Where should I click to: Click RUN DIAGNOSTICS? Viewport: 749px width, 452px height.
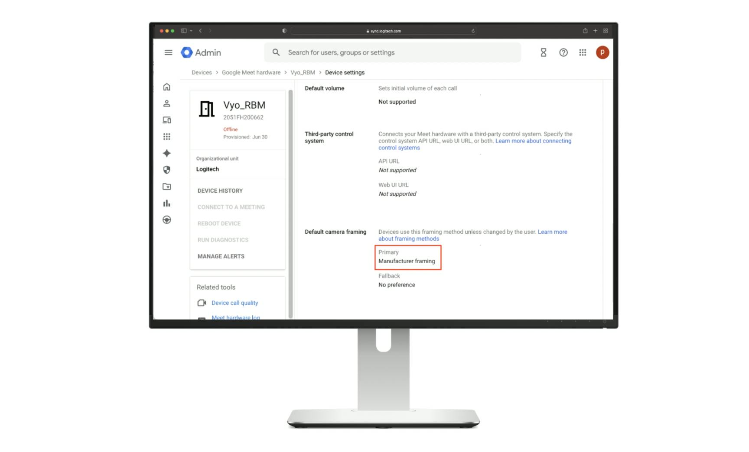point(223,240)
